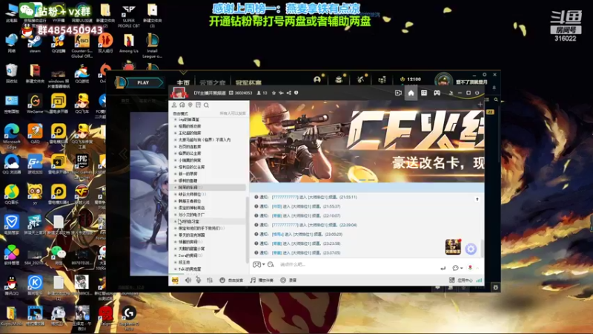Image resolution: width=593 pixels, height=334 pixels.
Task: Open the Microsoft Edge desktop shortcut
Action: pos(11,137)
